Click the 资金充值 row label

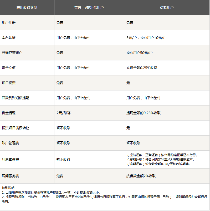tap(9, 68)
